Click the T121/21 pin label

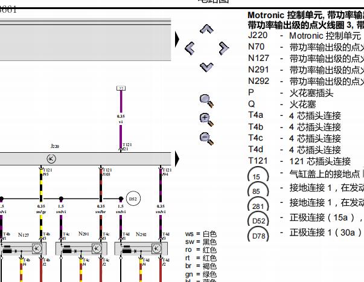(127, 147)
